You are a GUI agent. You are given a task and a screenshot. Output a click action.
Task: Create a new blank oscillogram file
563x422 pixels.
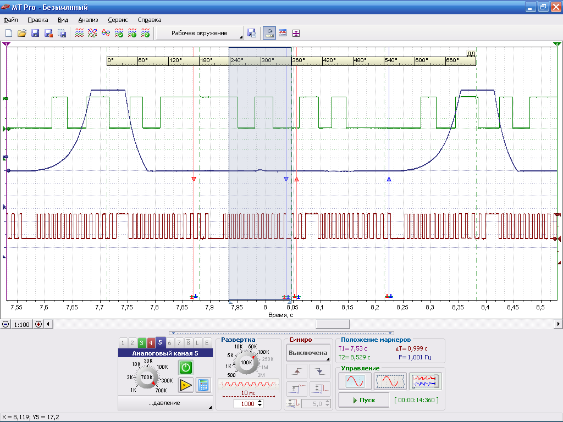pos(9,34)
